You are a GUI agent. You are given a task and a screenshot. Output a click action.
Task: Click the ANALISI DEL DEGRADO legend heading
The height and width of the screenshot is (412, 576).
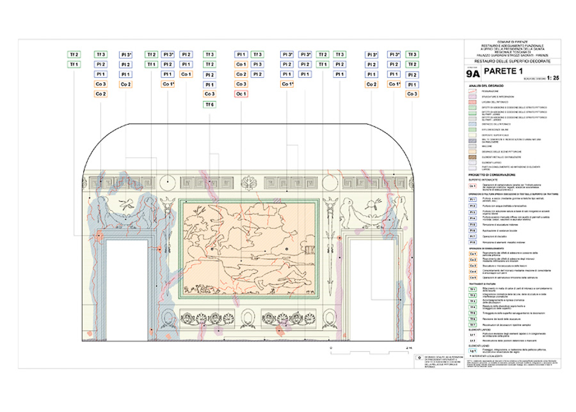tap(486, 86)
